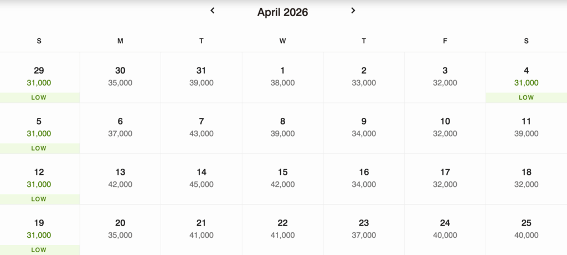Select April 12 low fare date
This screenshot has height=255, width=567.
pyautogui.click(x=39, y=179)
